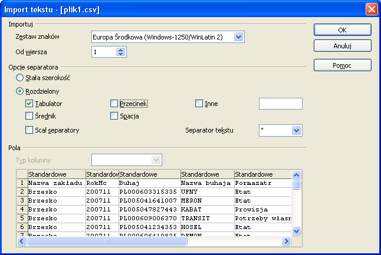This screenshot has height=255, width=381.
Task: Click the KABAT cell
Action: [x=208, y=210]
